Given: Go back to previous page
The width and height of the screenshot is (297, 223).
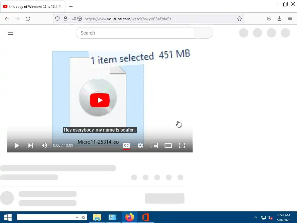Looking at the screenshot, I should pos(7,19).
